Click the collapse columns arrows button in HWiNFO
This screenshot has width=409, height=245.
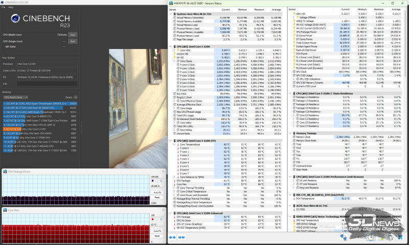coord(181,237)
